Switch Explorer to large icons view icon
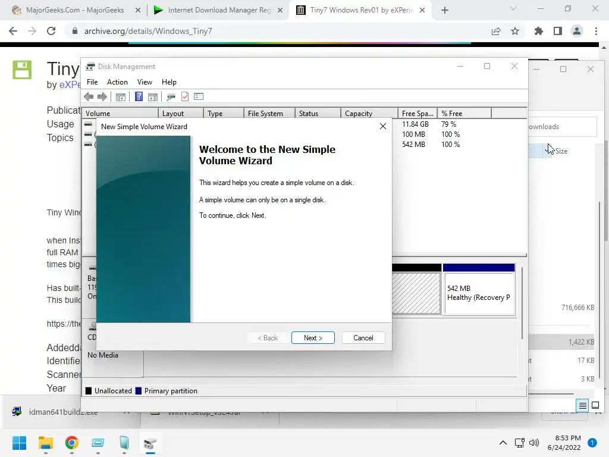The height and width of the screenshot is (457, 609). [595, 406]
